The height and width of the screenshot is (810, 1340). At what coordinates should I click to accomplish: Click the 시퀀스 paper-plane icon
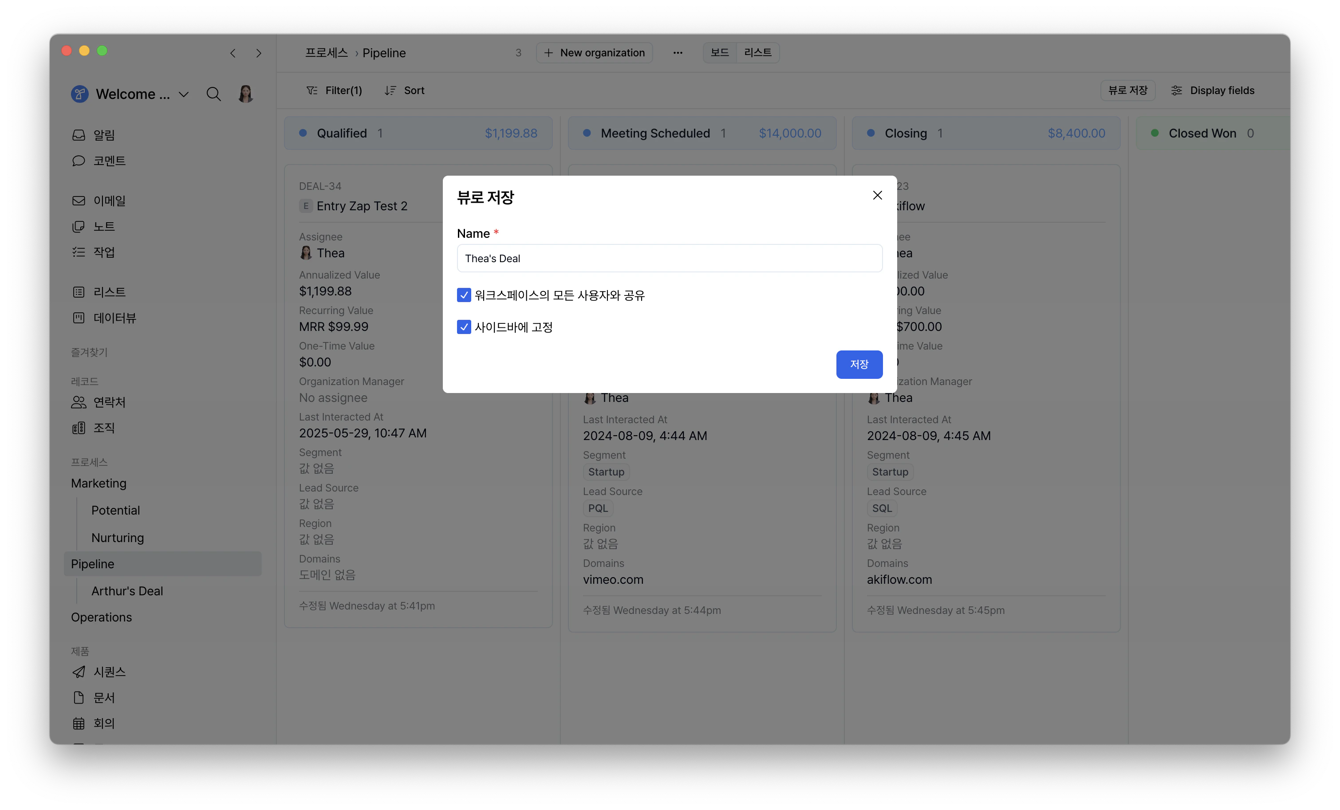point(79,672)
